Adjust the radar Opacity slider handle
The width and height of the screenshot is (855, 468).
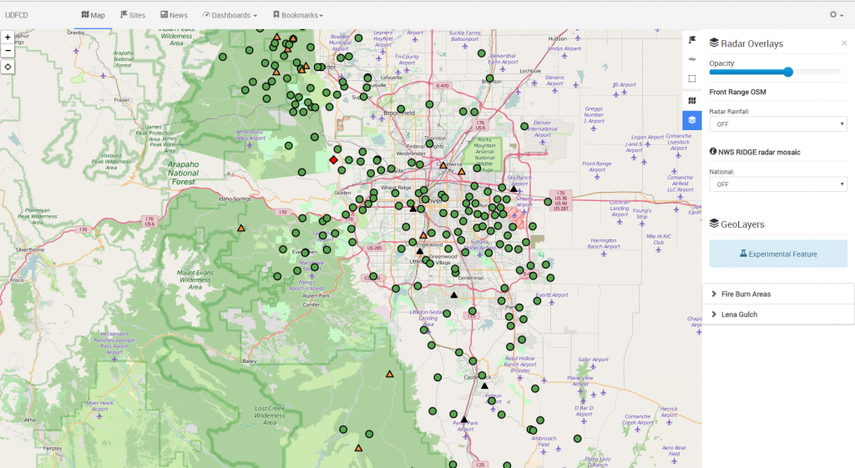787,73
